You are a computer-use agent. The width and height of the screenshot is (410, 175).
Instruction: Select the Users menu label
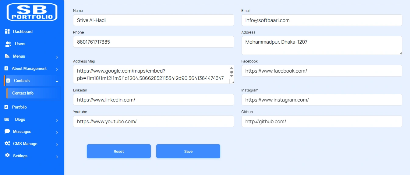coord(20,44)
